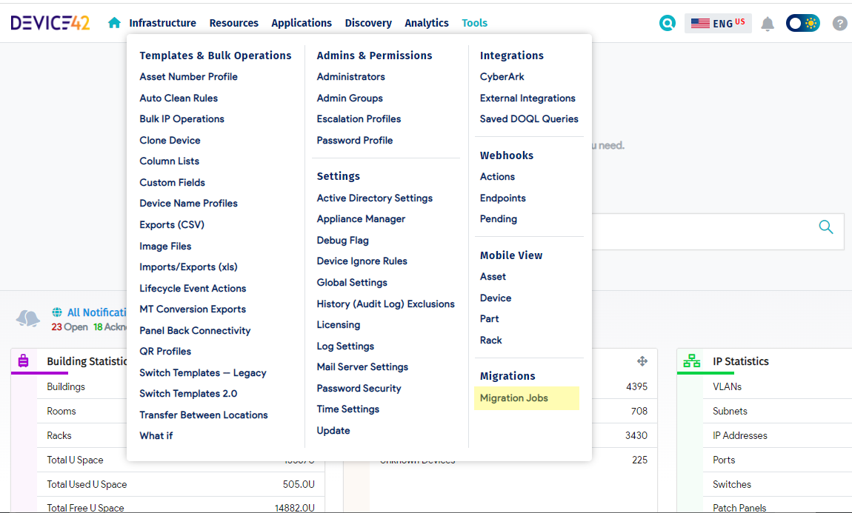This screenshot has height=513, width=852.
Task: Choose Auto Clean Rules menu entry
Action: 179,98
